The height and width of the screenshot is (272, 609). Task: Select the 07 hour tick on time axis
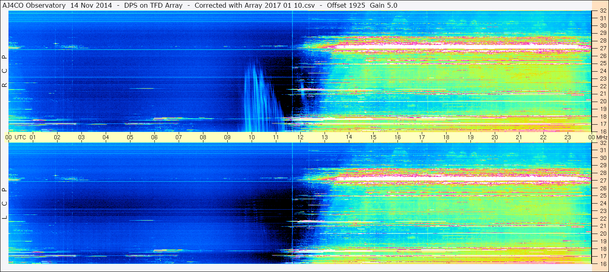click(x=179, y=137)
